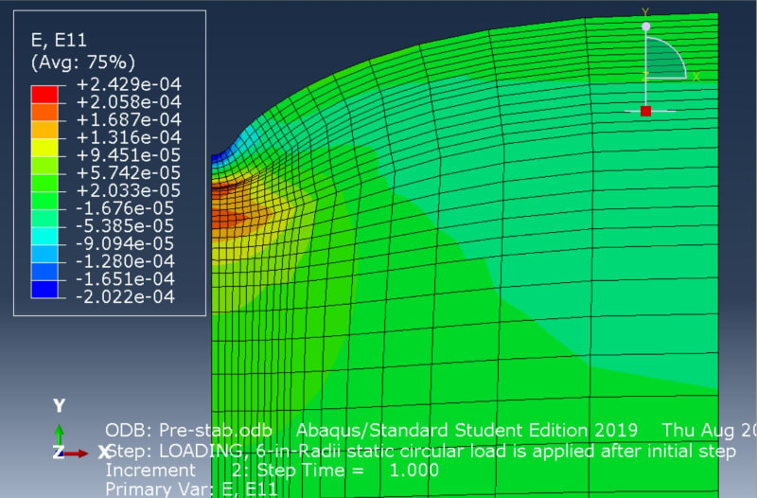The image size is (757, 498).
Task: Click the +2.429e-04 maximum legend value
Action: (129, 84)
